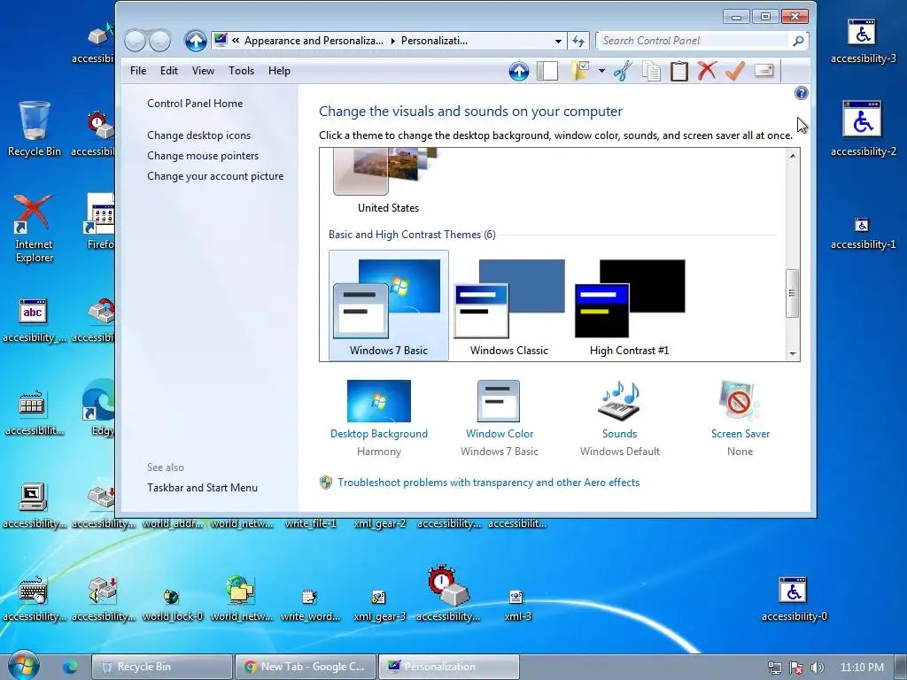This screenshot has height=680, width=907.
Task: Expand arrow between Appearance and Personalization breadcrumbs
Action: pos(392,41)
